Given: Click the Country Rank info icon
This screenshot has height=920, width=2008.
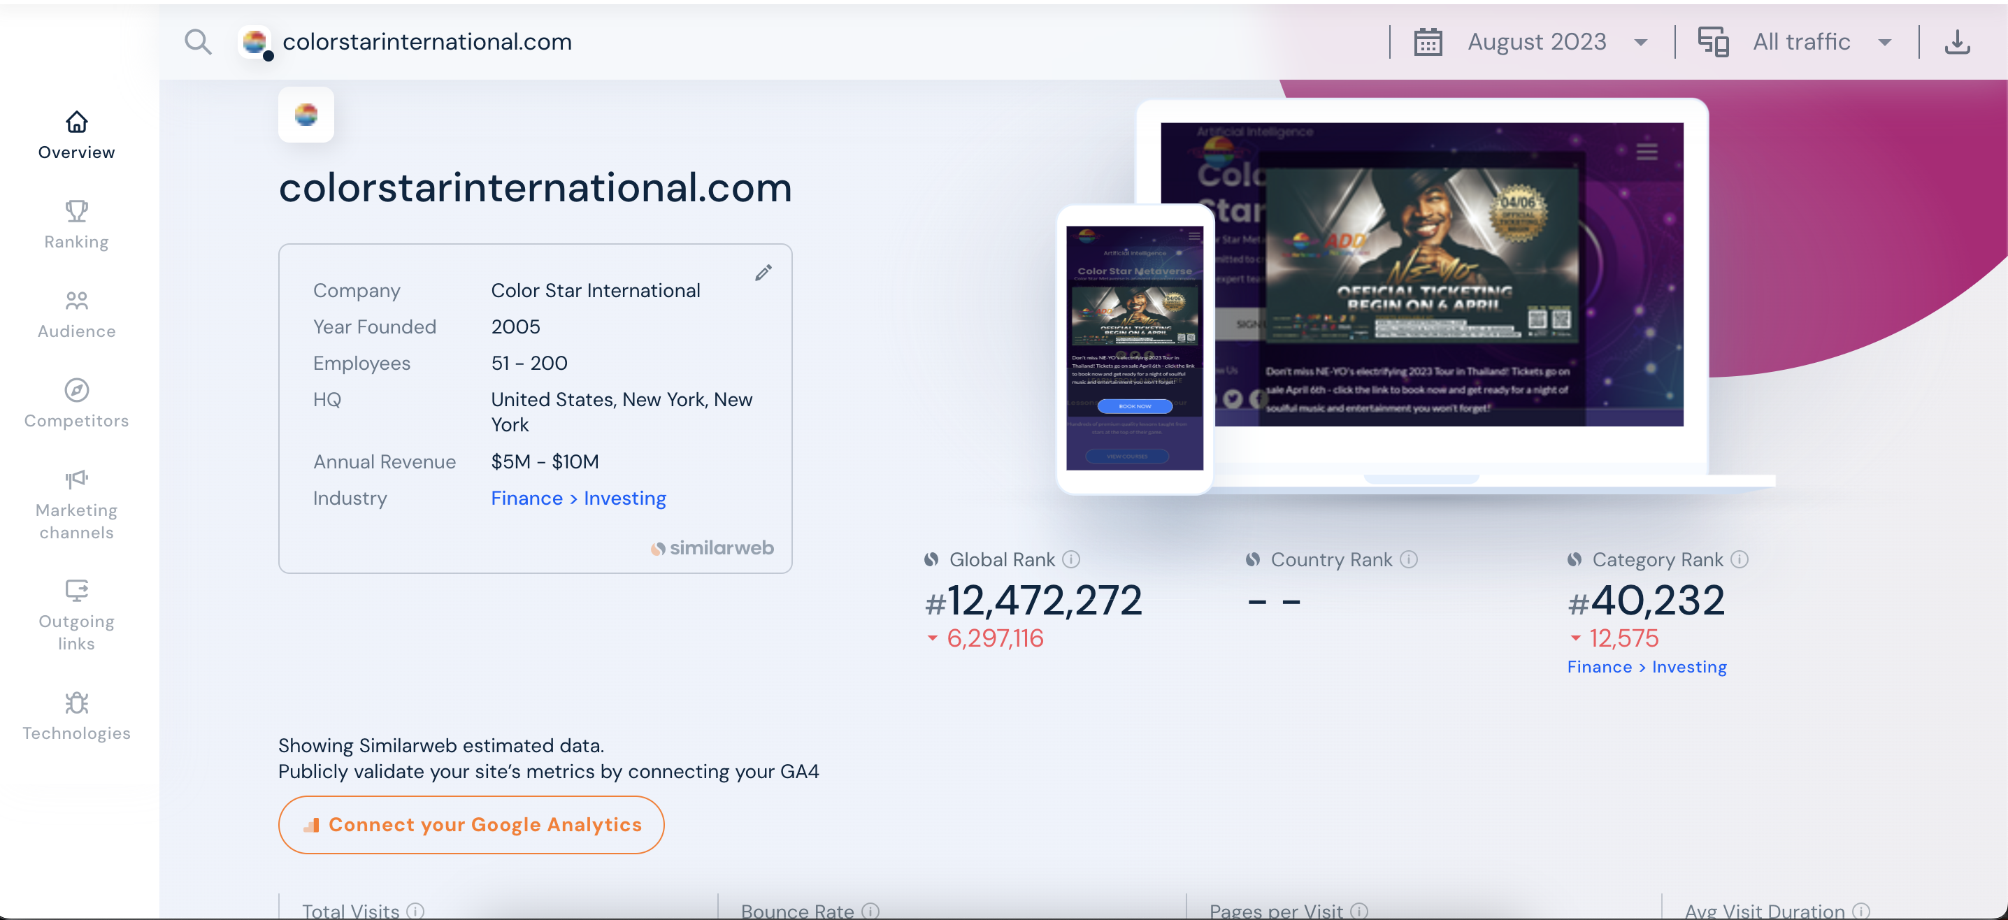Looking at the screenshot, I should [x=1409, y=559].
